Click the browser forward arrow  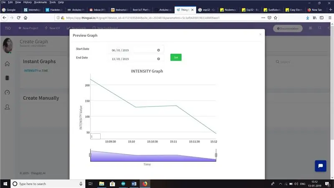[x=12, y=18]
